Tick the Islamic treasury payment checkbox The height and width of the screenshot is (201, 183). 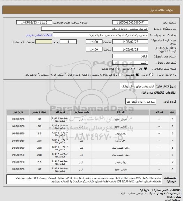coord(120,75)
